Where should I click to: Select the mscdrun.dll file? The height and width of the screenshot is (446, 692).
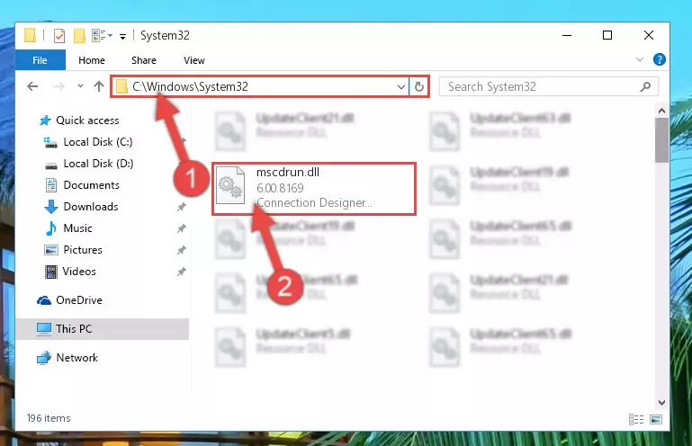click(x=314, y=188)
